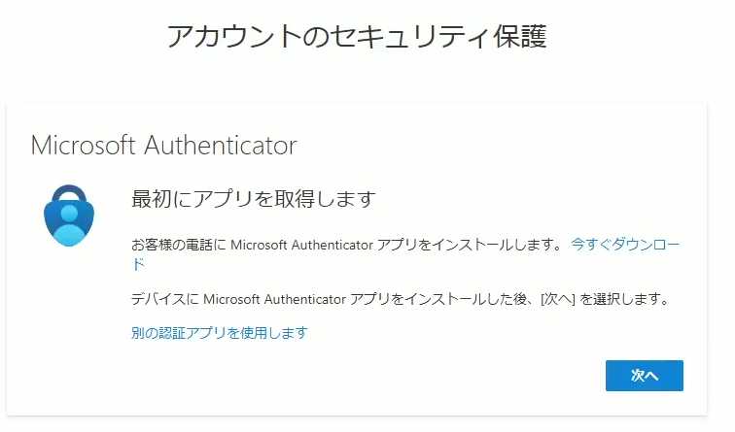
Task: Click the 最初にアプリを取得します subheading
Action: 253,199
